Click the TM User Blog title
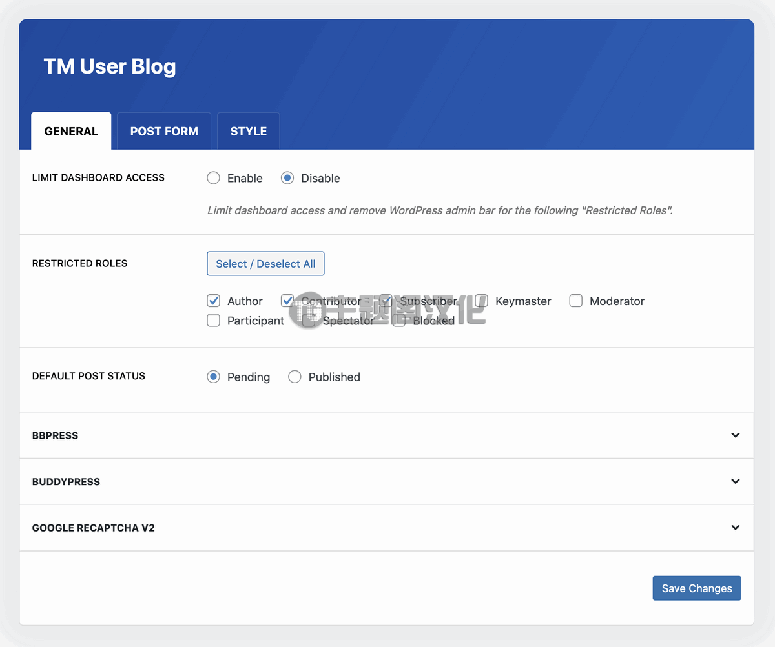The width and height of the screenshot is (775, 647). [x=110, y=66]
